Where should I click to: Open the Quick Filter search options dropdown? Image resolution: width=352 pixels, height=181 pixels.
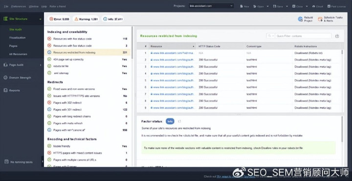[x=270, y=36]
